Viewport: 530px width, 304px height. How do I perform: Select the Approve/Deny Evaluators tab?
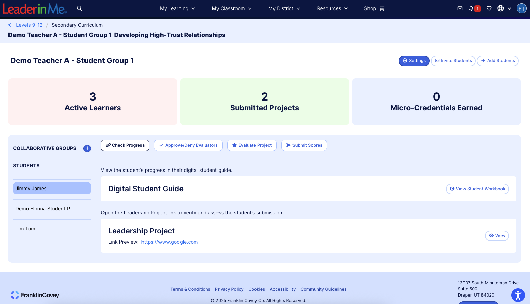coord(188,145)
